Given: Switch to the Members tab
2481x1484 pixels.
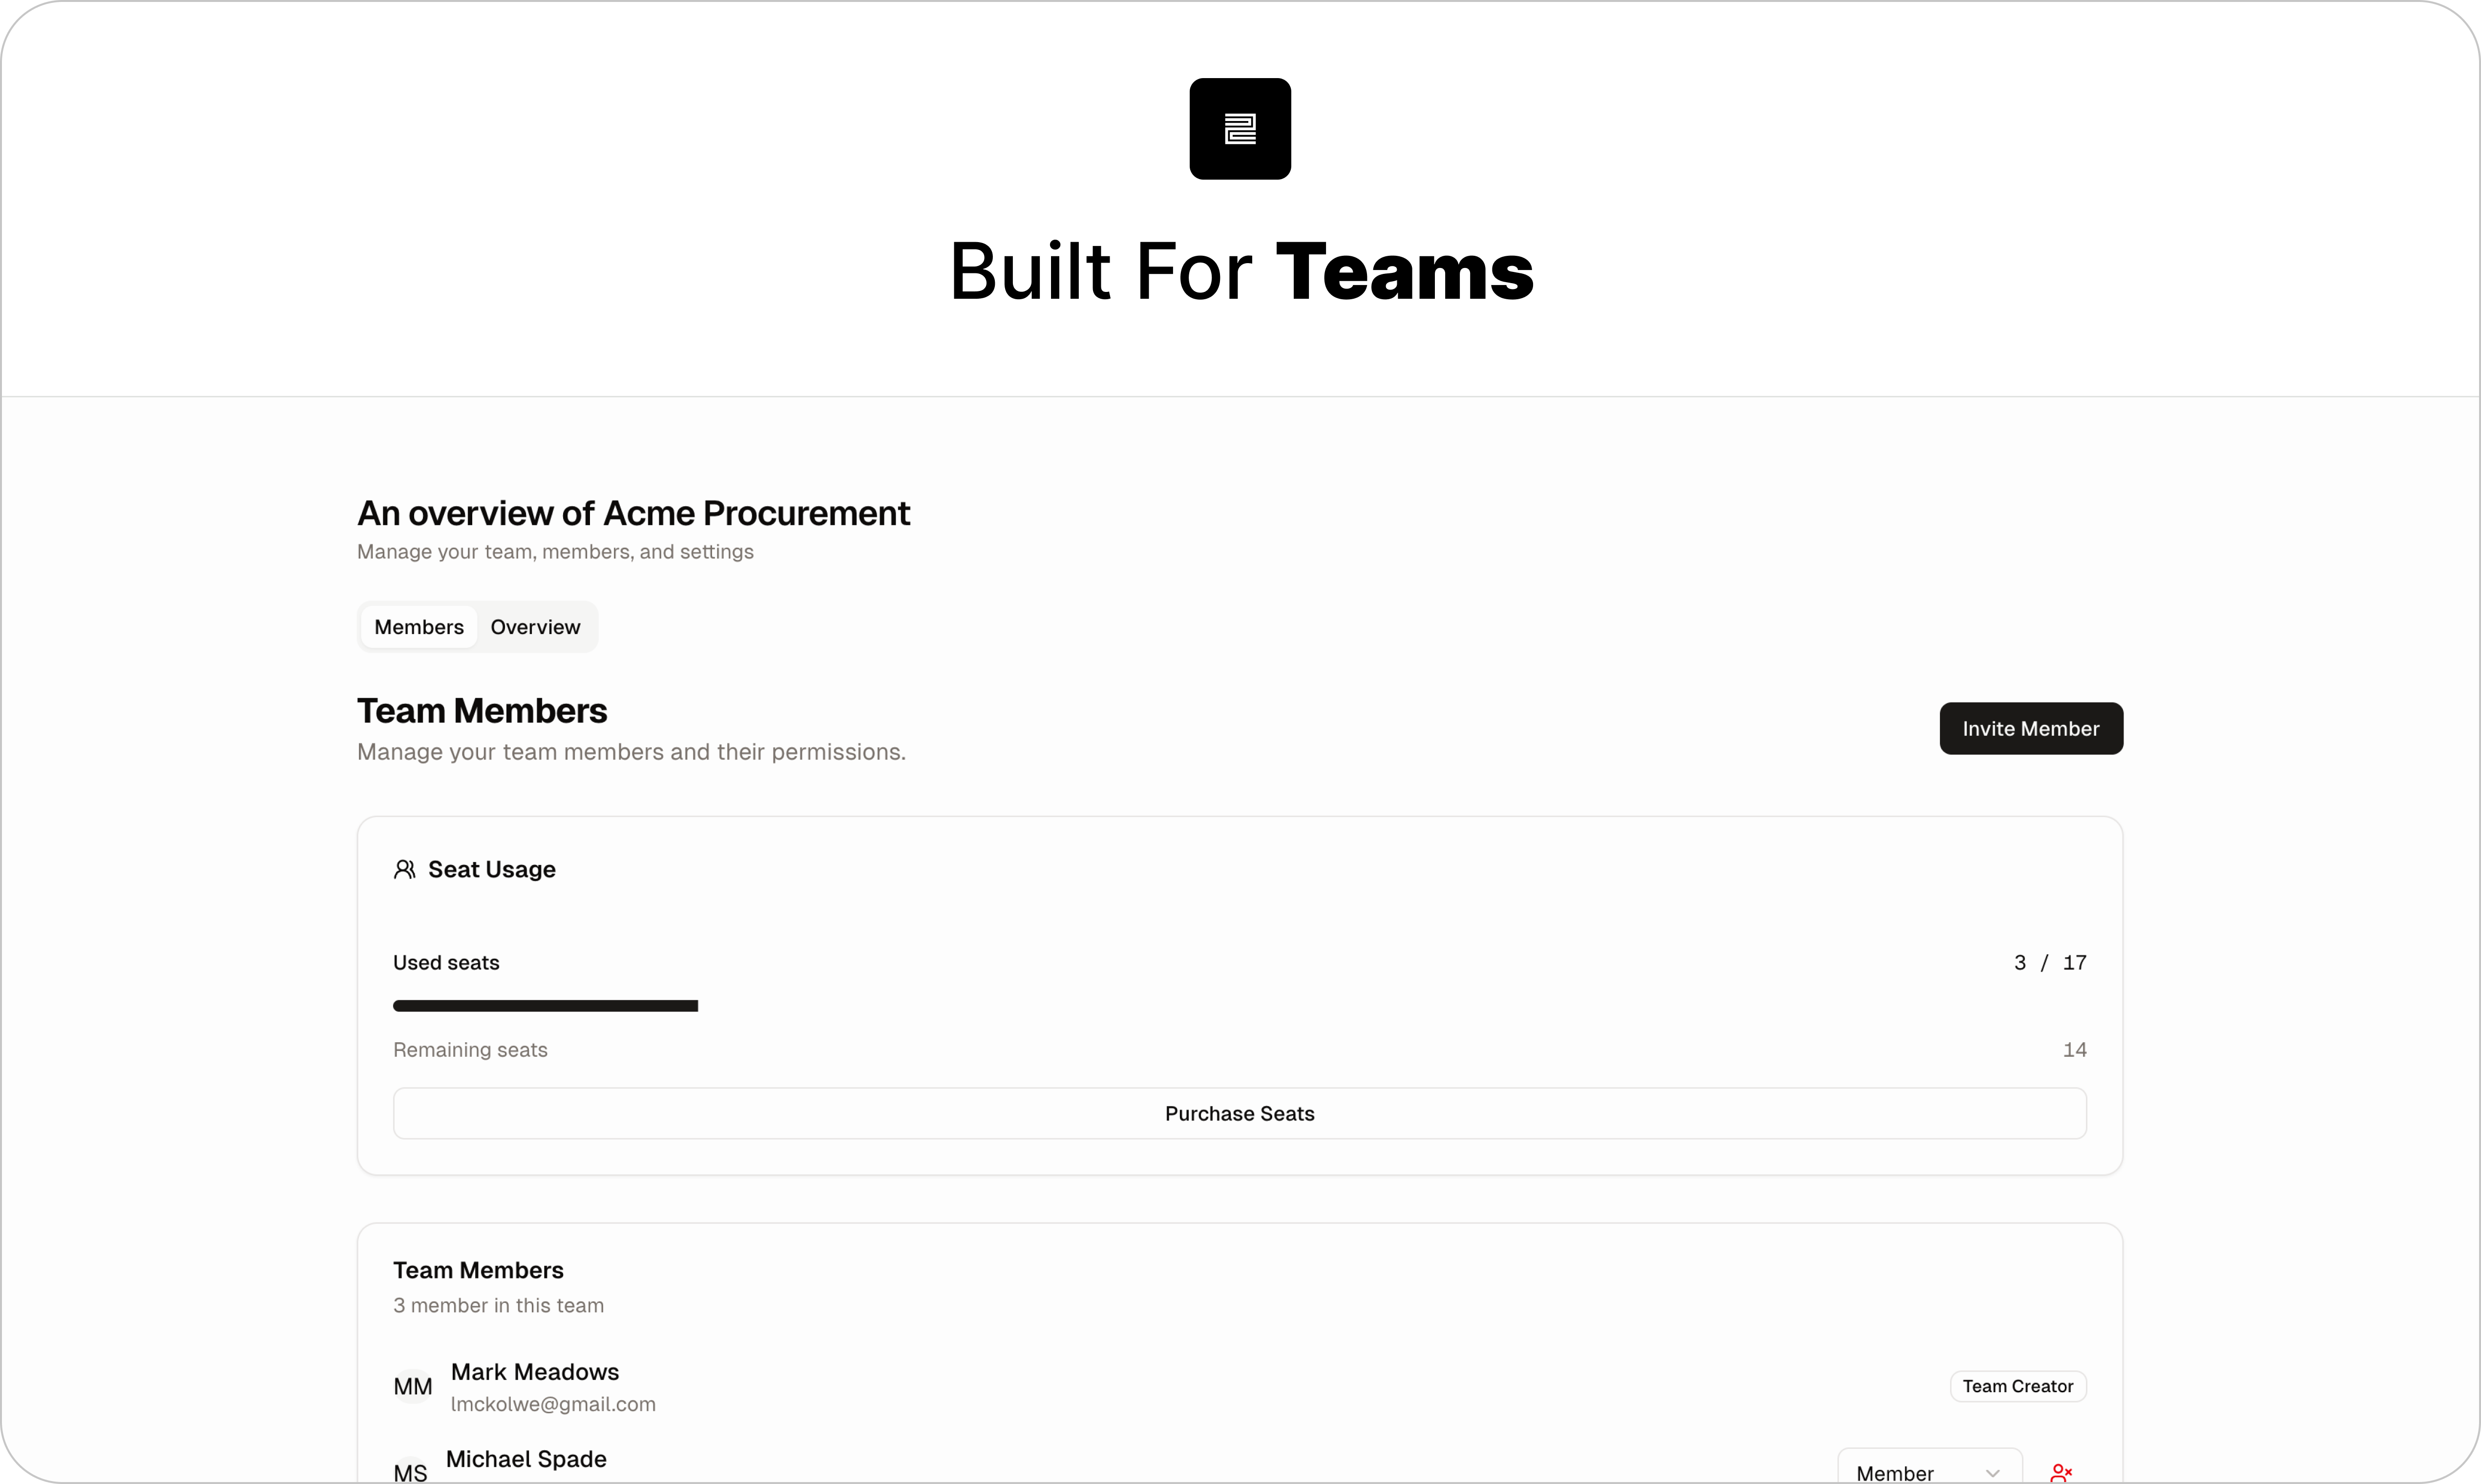Looking at the screenshot, I should tap(419, 627).
